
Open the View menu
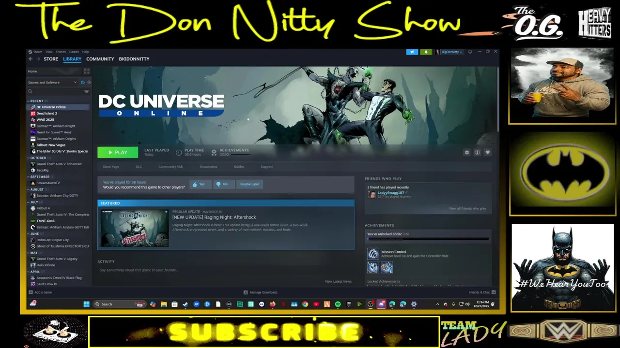click(49, 52)
